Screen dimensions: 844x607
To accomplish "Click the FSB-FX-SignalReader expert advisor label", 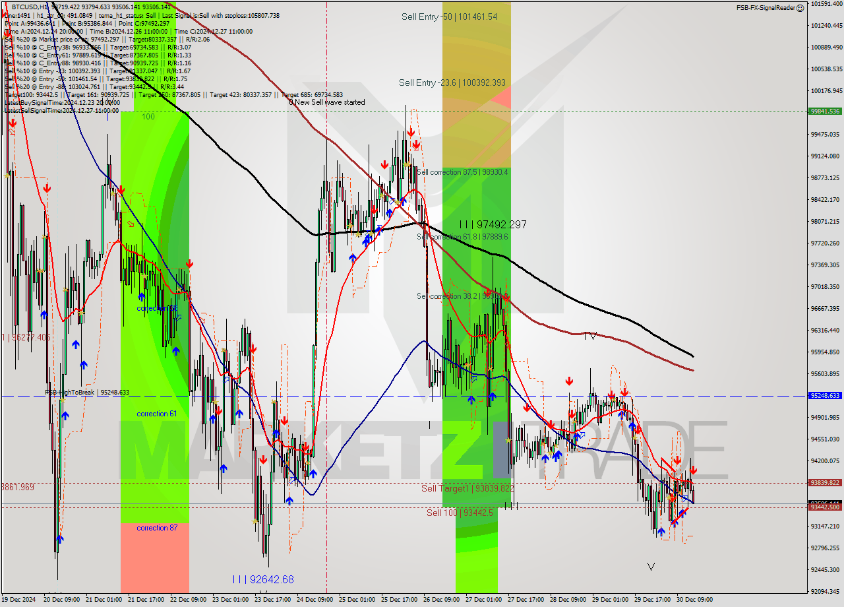I will tap(766, 8).
